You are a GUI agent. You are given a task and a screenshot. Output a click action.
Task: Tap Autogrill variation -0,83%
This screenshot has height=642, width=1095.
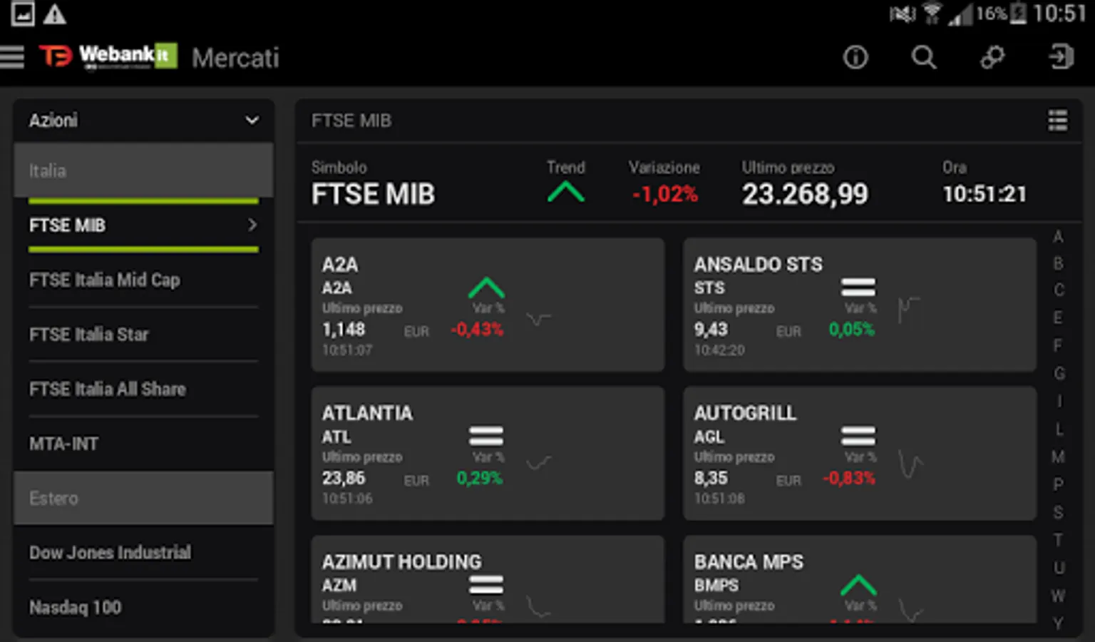[x=849, y=478]
